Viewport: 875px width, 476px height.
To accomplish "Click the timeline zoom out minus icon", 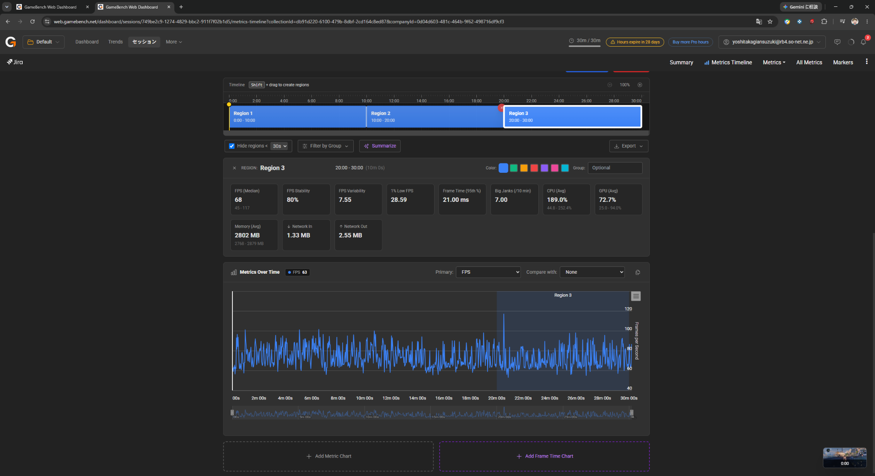I will coord(610,85).
